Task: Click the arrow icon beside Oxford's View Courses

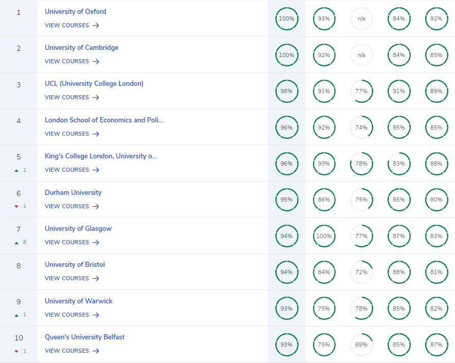Action: point(96,25)
